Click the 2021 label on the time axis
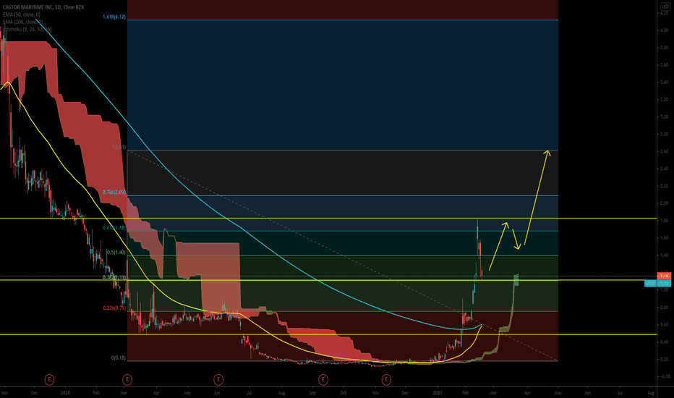 tap(438, 393)
